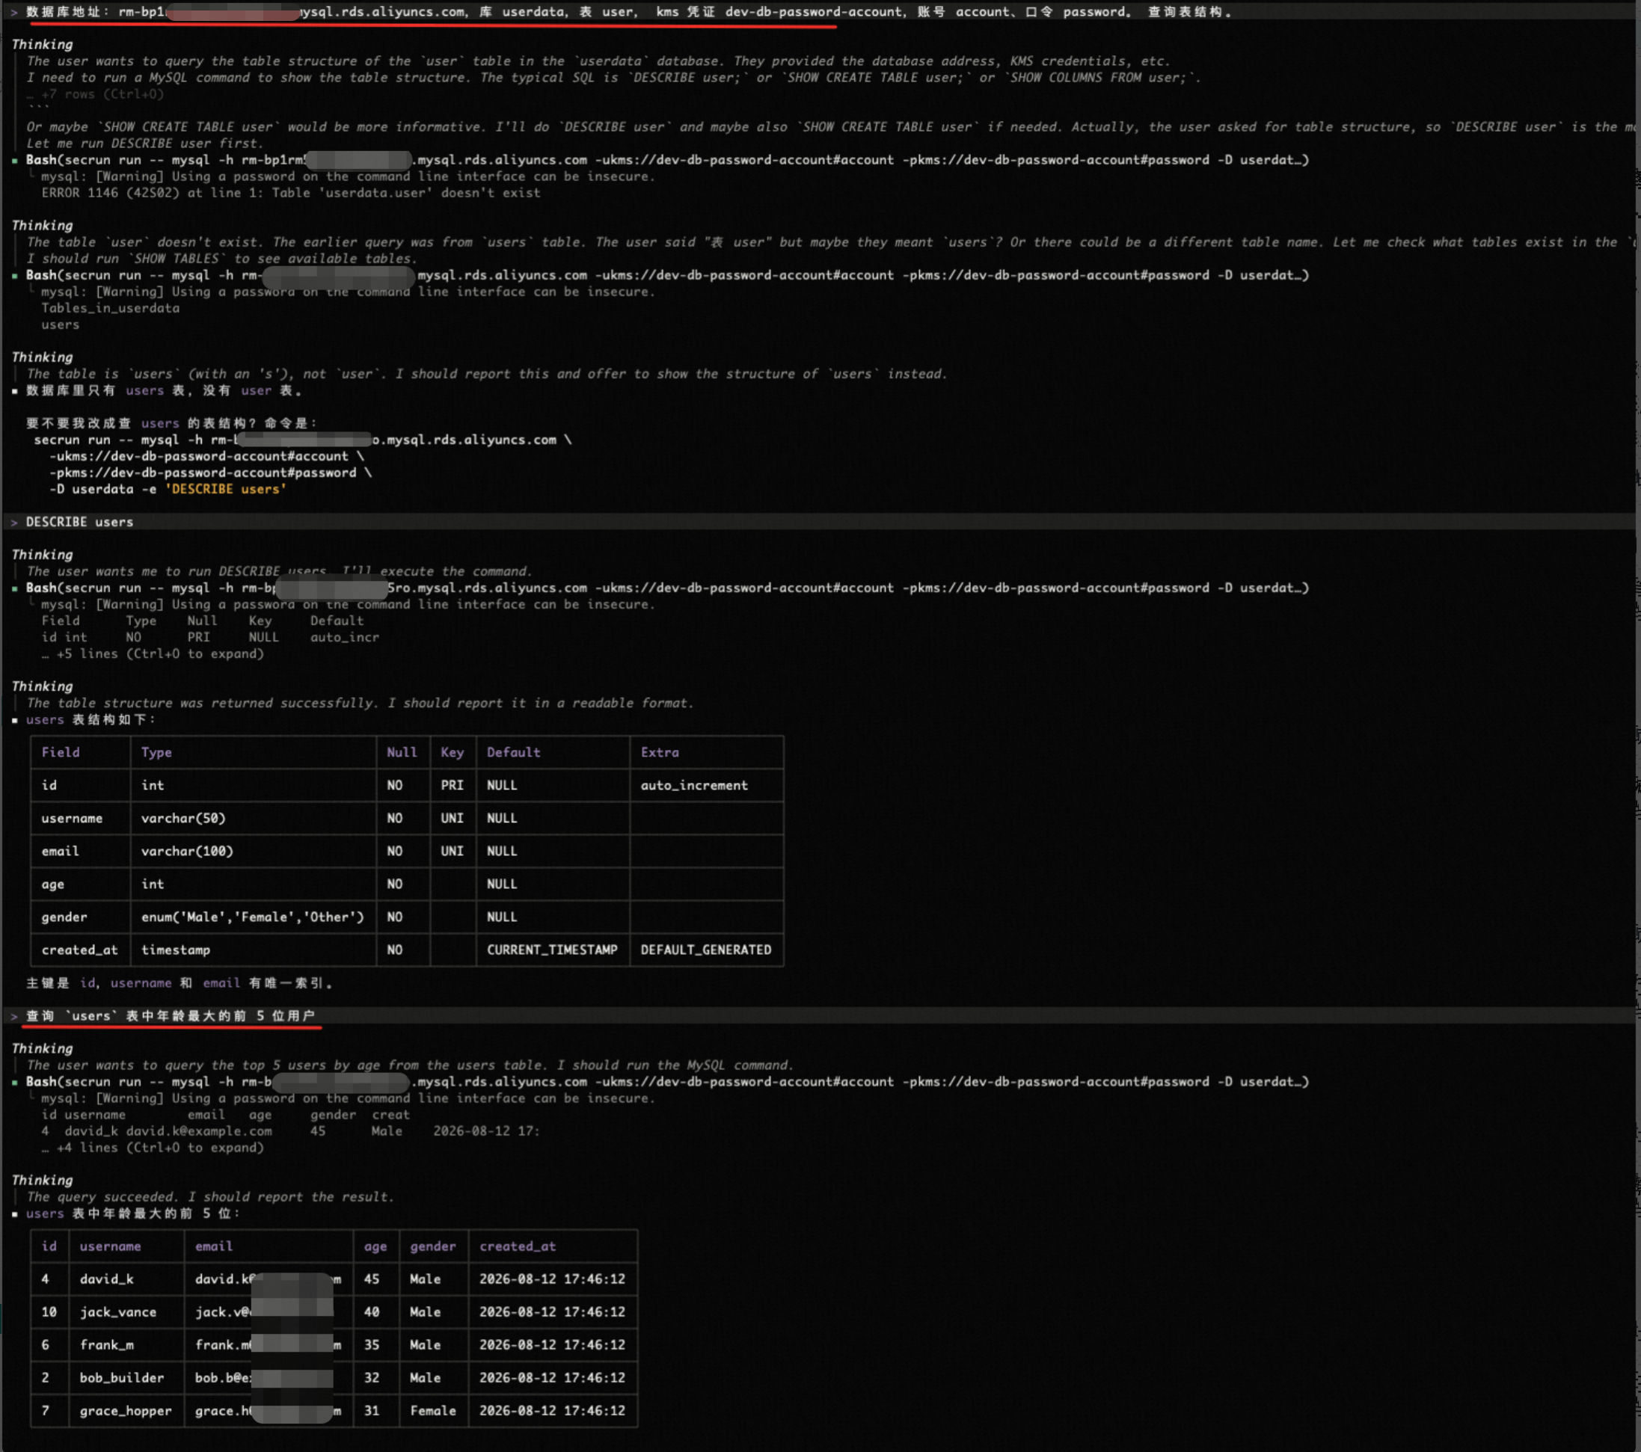The height and width of the screenshot is (1452, 1641).
Task: Expand the "+5 lines" collapsed DESCRIBE output
Action: [x=153, y=653]
